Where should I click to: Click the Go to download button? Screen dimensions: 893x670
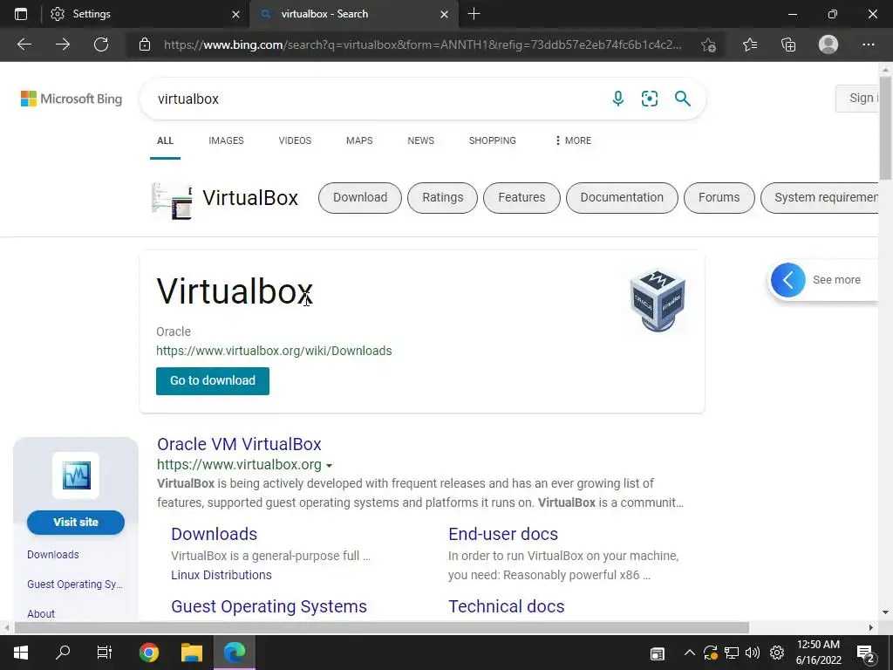(213, 381)
